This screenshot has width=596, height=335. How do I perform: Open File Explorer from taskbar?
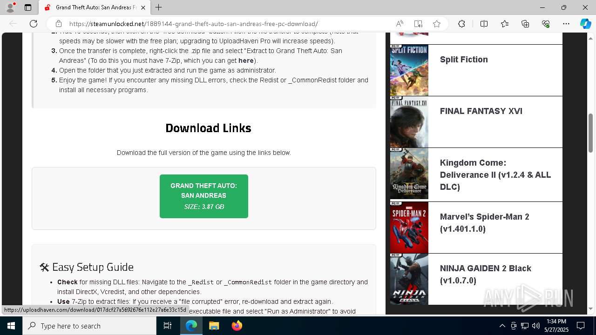point(214,326)
